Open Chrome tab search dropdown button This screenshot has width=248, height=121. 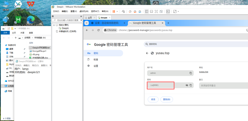point(86,23)
